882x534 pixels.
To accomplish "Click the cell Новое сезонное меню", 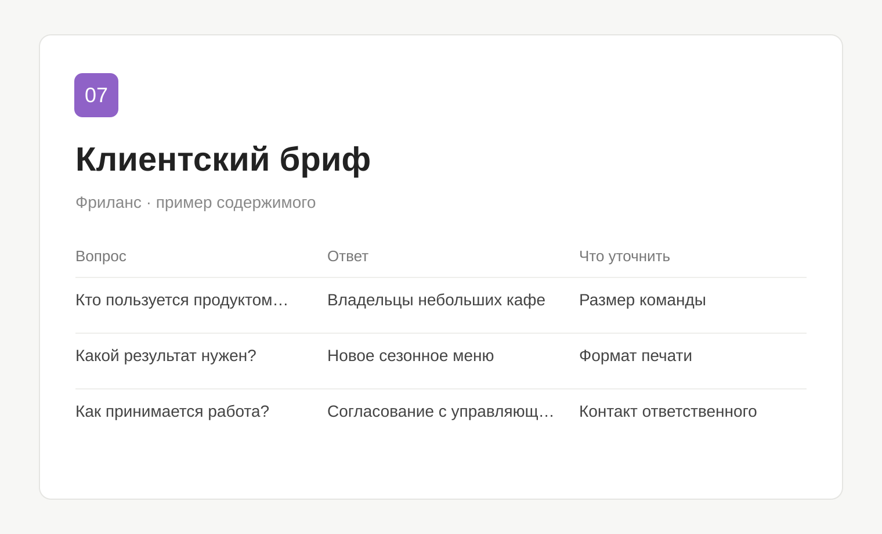I will click(x=410, y=356).
